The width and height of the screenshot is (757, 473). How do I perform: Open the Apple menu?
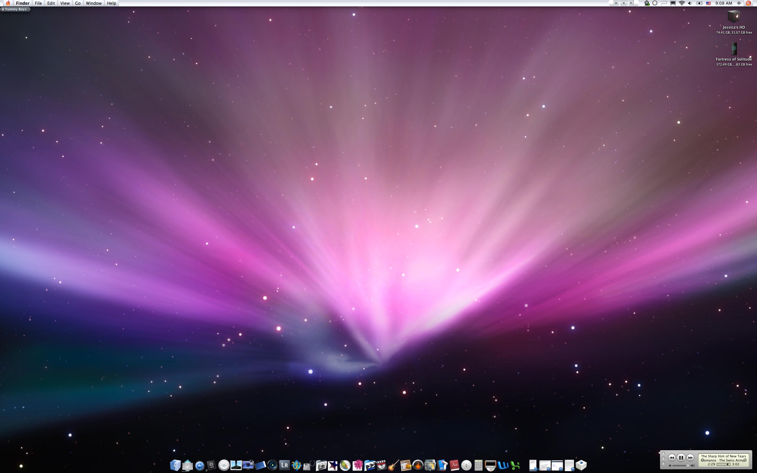(8, 3)
